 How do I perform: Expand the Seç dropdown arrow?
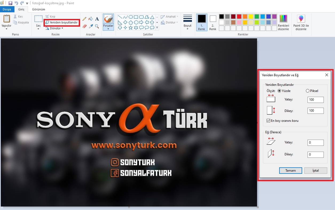pyautogui.click(x=38, y=29)
